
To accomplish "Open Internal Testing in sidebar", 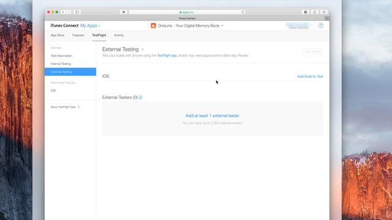I will [61, 64].
